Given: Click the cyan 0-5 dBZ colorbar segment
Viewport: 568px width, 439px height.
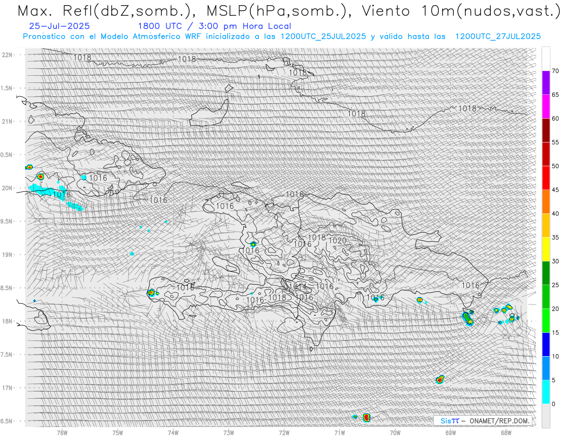Looking at the screenshot, I should click(546, 392).
